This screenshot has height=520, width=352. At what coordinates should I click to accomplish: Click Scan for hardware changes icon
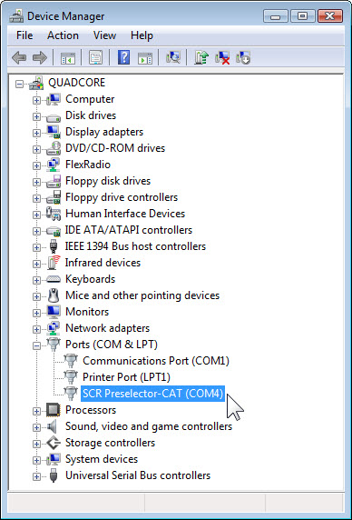pyautogui.click(x=172, y=58)
